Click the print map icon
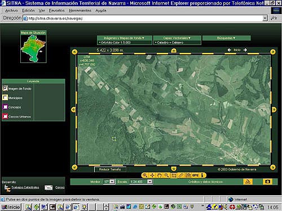Image resolution: width=282 pixels, height=211 pixels. tap(248, 182)
